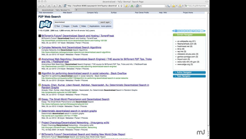Go to results page 10

202,31
